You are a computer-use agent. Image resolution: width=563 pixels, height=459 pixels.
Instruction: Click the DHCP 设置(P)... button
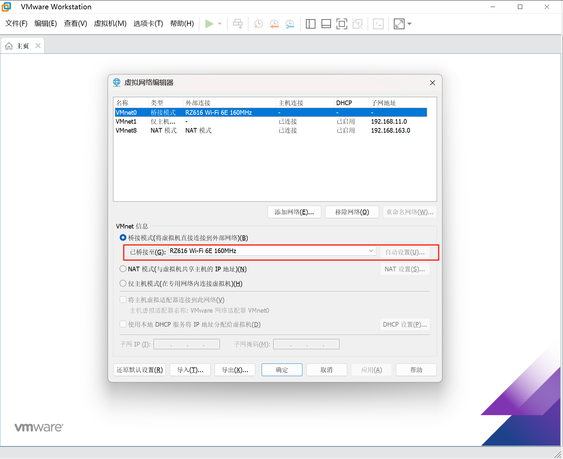coord(405,324)
